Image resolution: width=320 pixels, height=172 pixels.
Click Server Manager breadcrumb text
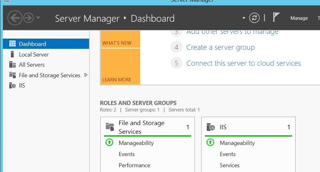87,18
